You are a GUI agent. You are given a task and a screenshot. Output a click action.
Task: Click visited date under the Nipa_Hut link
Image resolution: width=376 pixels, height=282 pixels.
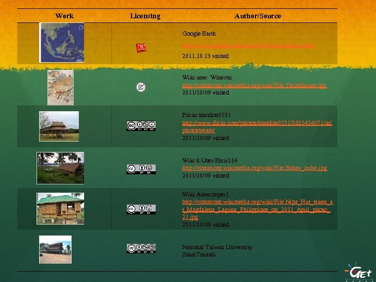coord(206,225)
